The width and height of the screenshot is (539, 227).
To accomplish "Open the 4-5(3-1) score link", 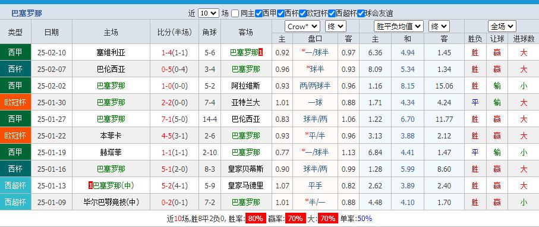I will 175,135.
